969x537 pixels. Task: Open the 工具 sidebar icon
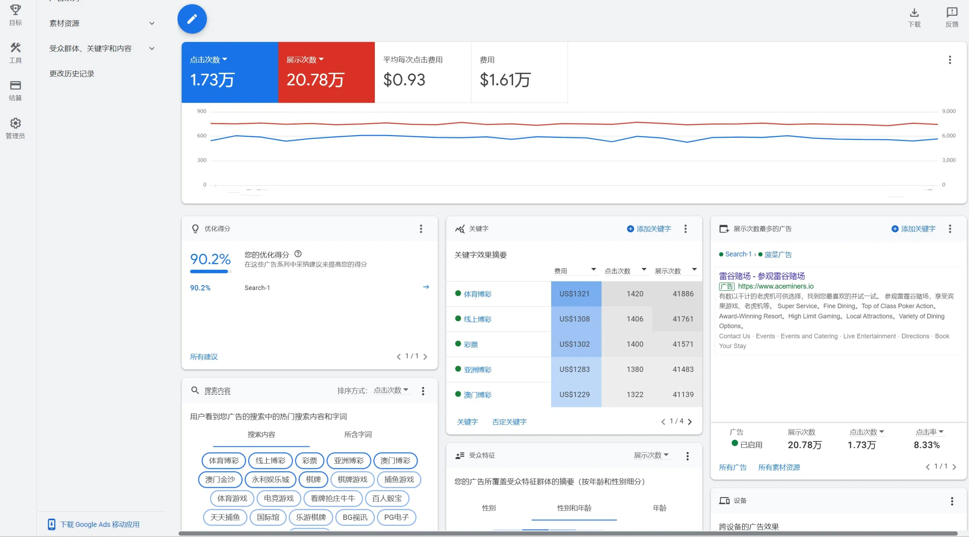coord(15,53)
